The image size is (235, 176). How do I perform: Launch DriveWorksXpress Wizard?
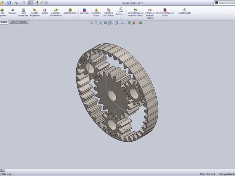(x=165, y=13)
